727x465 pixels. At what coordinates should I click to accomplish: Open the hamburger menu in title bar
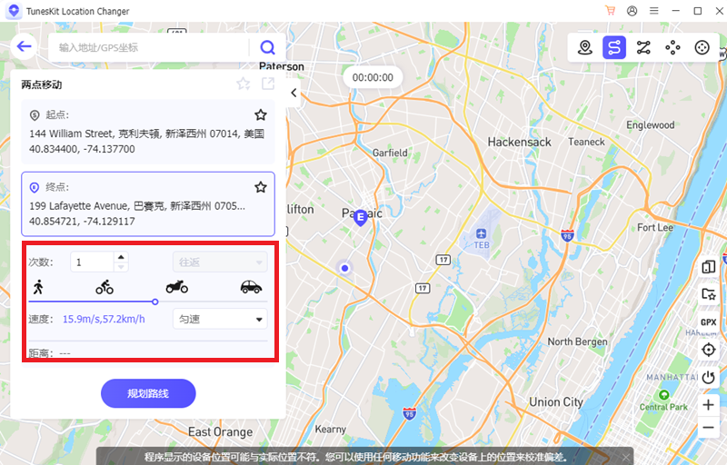click(653, 11)
